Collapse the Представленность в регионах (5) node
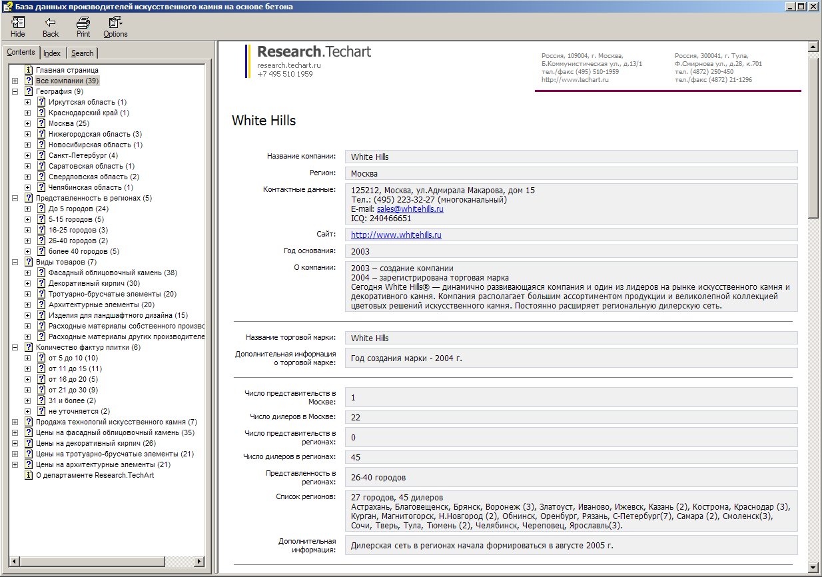 [15, 198]
